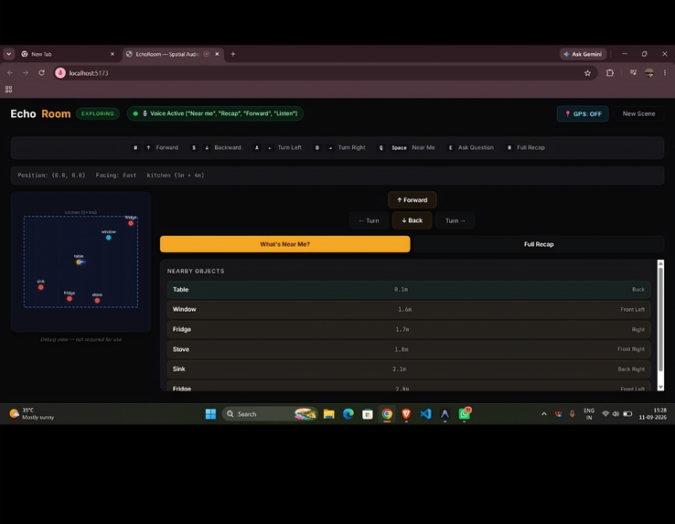Select the Sink 2.1m row
The width and height of the screenshot is (675, 524).
click(x=409, y=369)
